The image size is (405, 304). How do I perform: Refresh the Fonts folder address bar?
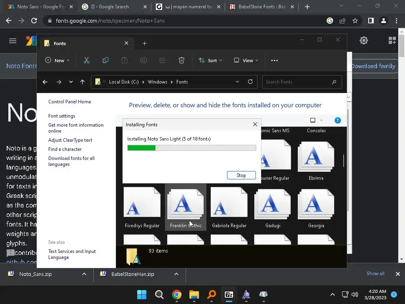tap(250, 82)
